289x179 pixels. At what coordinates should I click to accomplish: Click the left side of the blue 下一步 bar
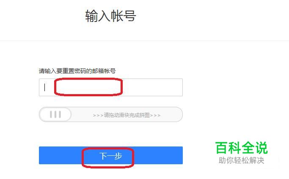61,155
